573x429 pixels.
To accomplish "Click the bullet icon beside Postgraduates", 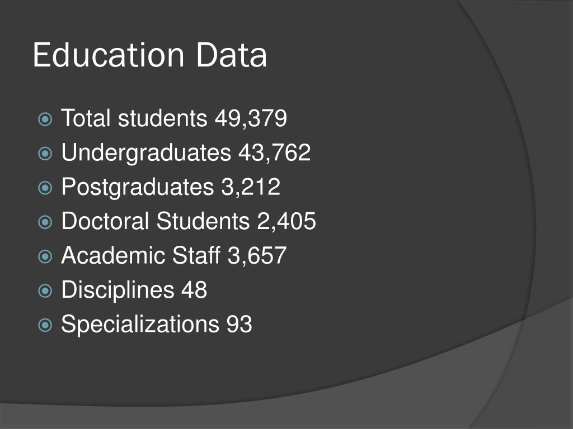I will coord(45,188).
